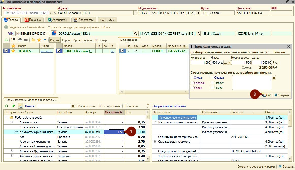Clear the note text box with X
This screenshot has height=170, width=295.
[274, 78]
